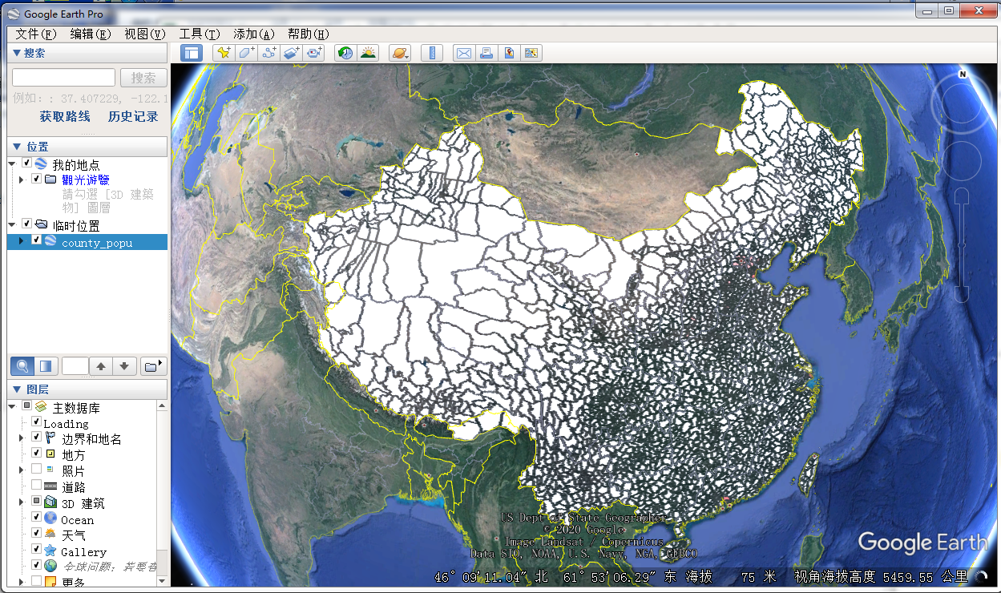Image resolution: width=1001 pixels, height=593 pixels.
Task: Select the Add Path tool
Action: point(269,53)
